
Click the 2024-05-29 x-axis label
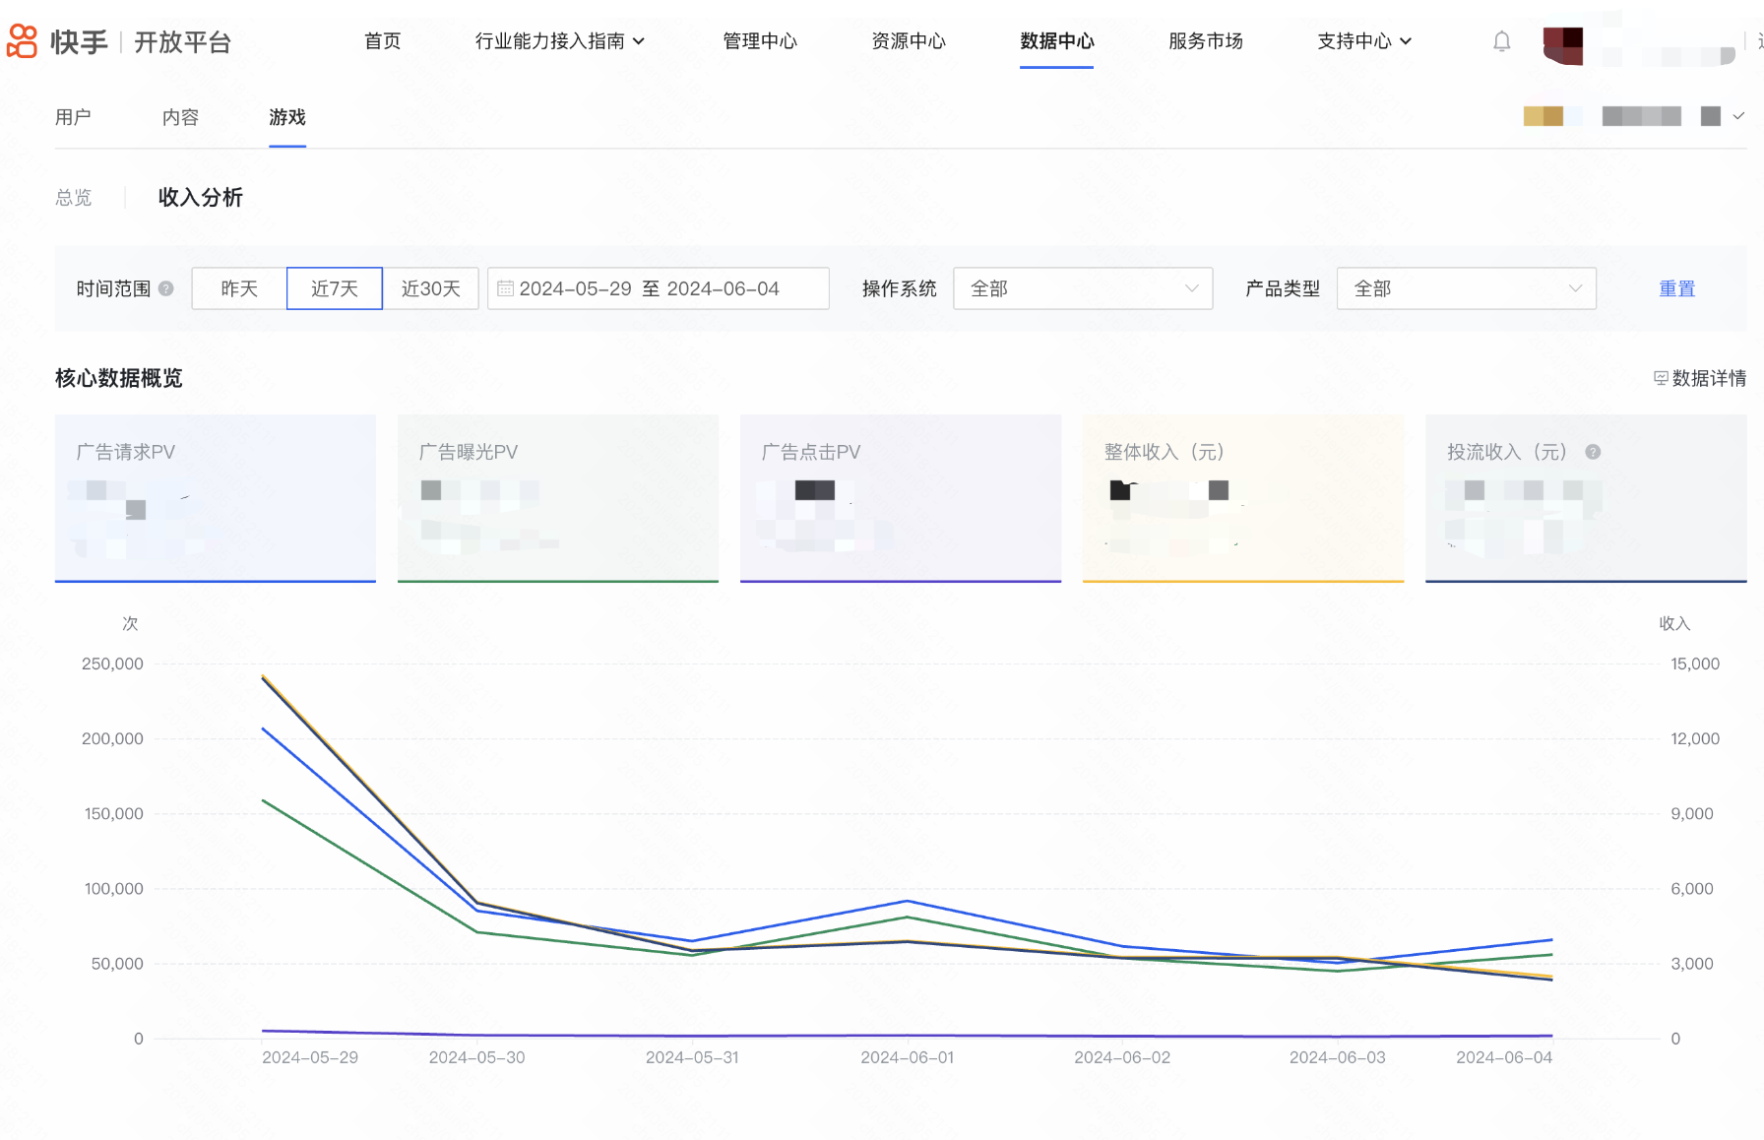[x=310, y=1057]
